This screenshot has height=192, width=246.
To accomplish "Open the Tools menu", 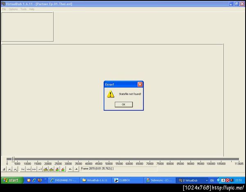I will pyautogui.click(x=23, y=9).
